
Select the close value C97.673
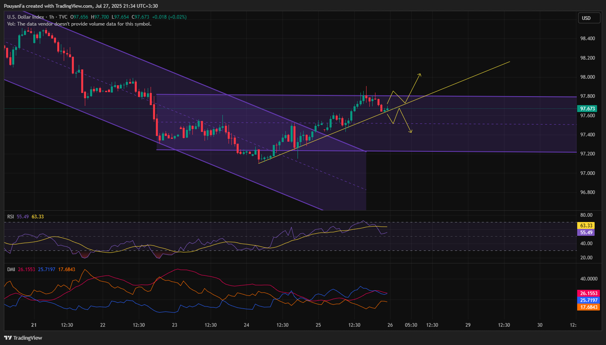(140, 17)
